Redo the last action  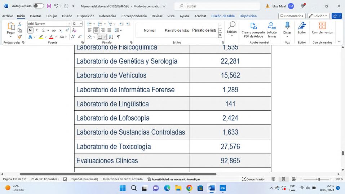[x=66, y=6]
